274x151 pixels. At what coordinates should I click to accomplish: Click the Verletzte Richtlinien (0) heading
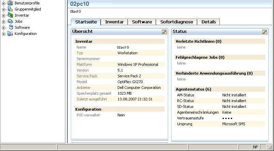pos(198,41)
